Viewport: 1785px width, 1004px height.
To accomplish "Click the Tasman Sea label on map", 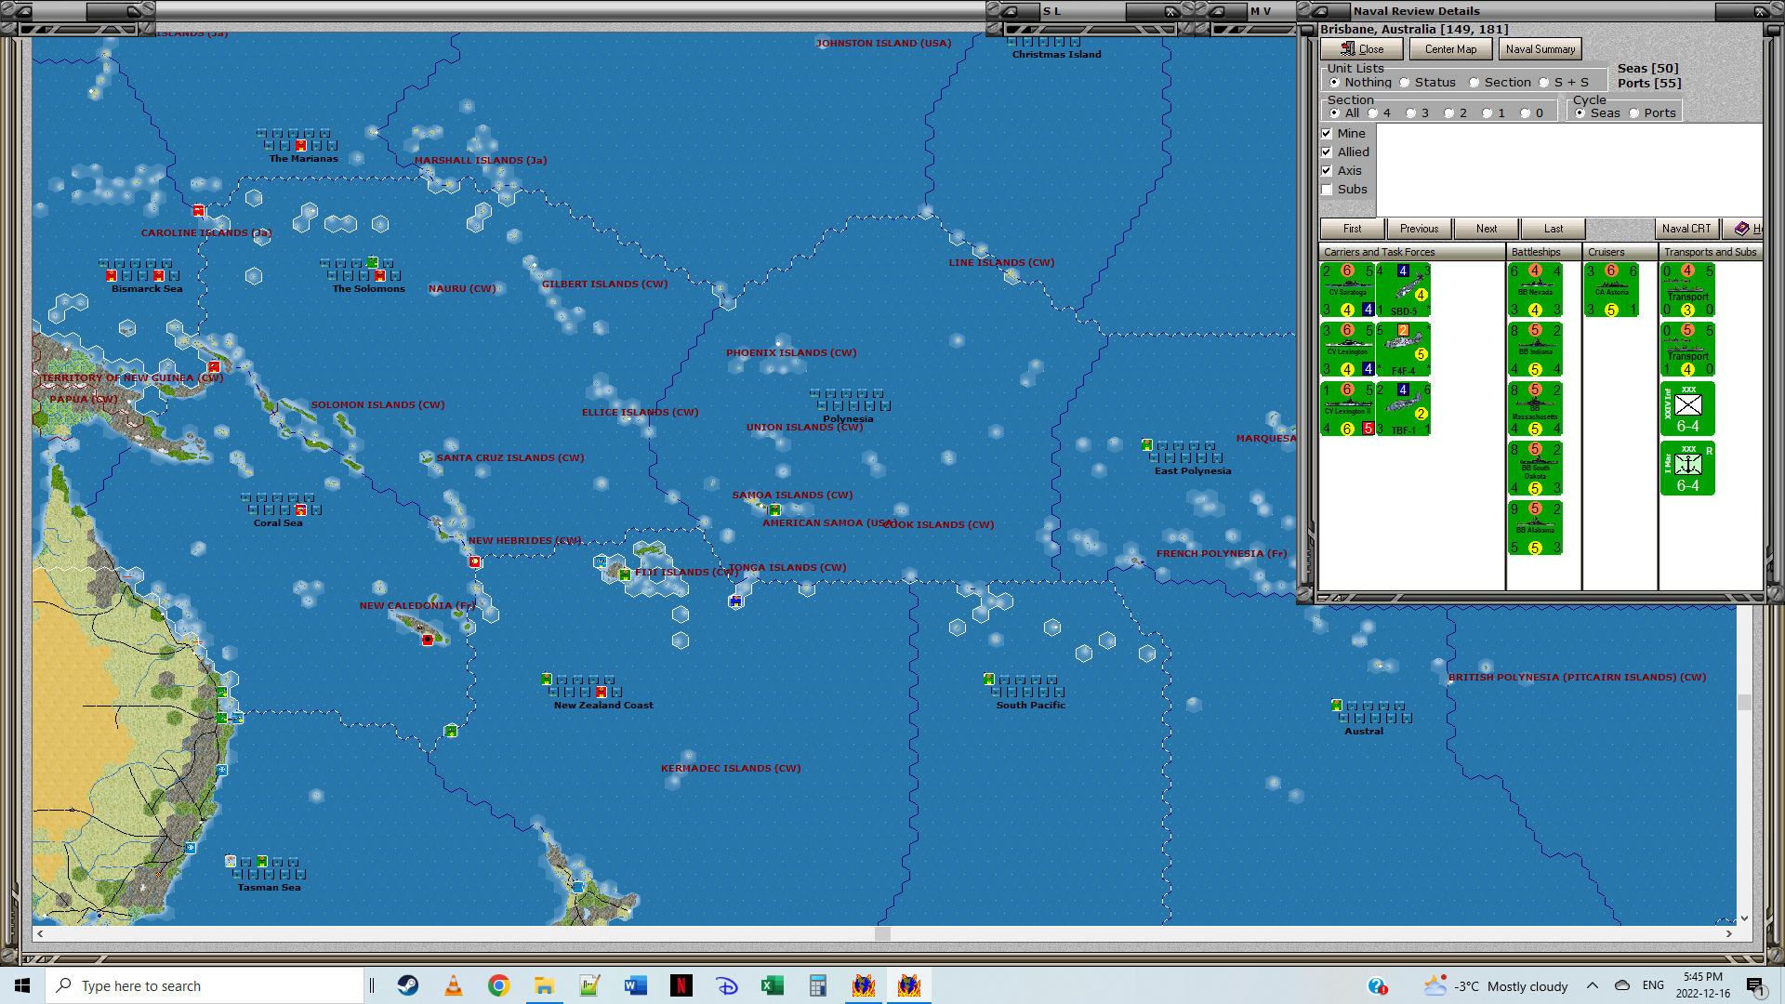I will click(x=269, y=888).
